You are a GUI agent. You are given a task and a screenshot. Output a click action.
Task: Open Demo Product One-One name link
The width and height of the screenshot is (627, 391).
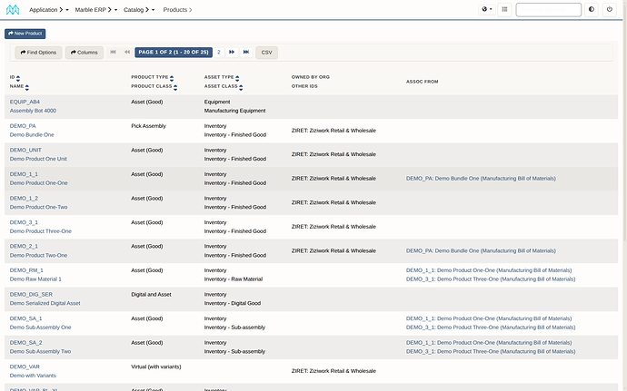click(x=38, y=183)
